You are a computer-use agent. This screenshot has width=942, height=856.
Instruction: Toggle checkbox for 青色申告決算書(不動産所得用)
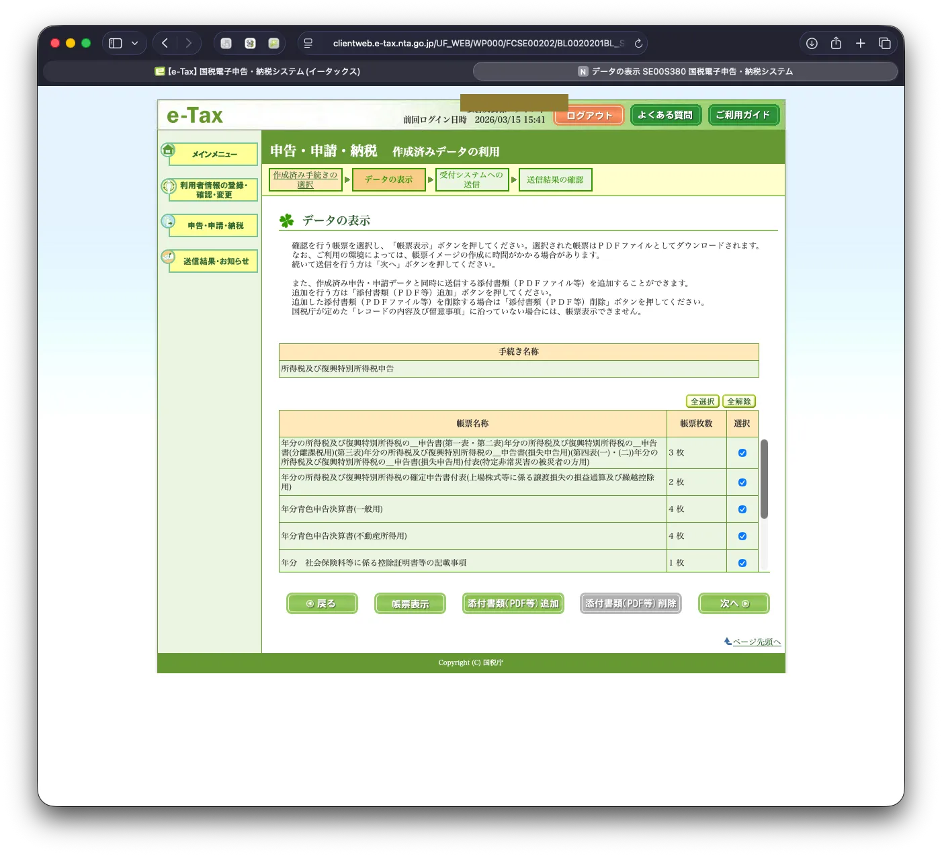[x=742, y=536]
